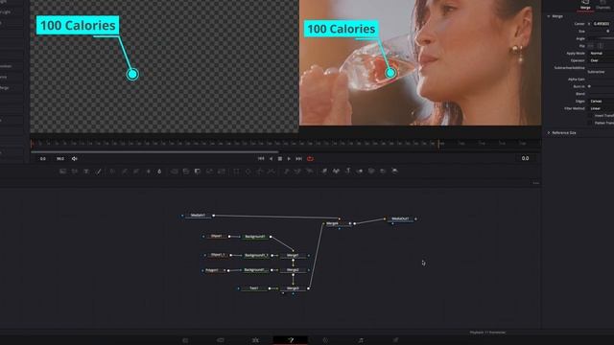Toggle loop playback with the red button

click(310, 159)
